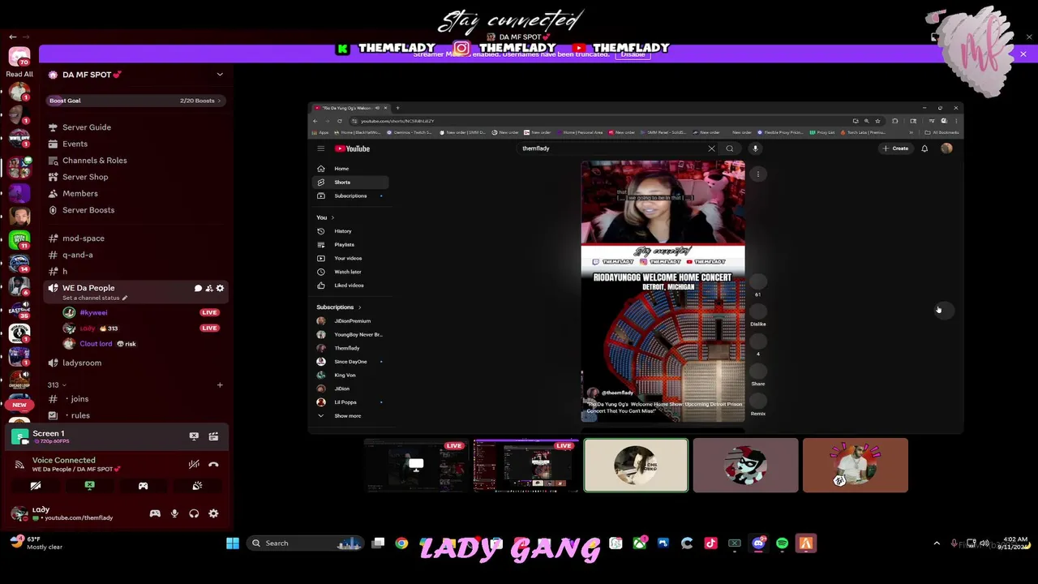Open soundboard button in voice controls
The width and height of the screenshot is (1038, 584).
[x=196, y=486]
